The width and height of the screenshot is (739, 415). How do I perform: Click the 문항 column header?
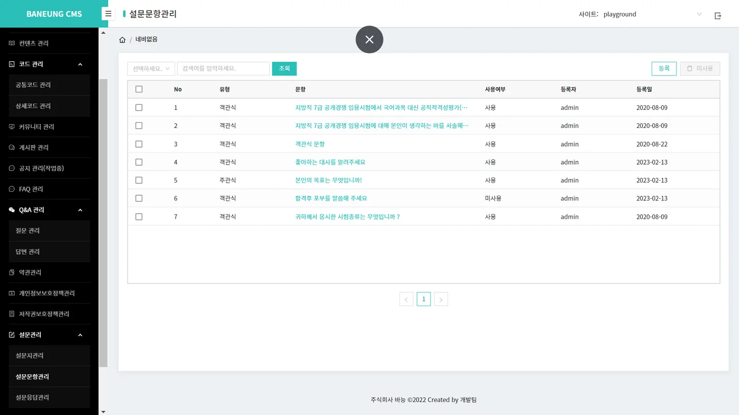coord(300,89)
